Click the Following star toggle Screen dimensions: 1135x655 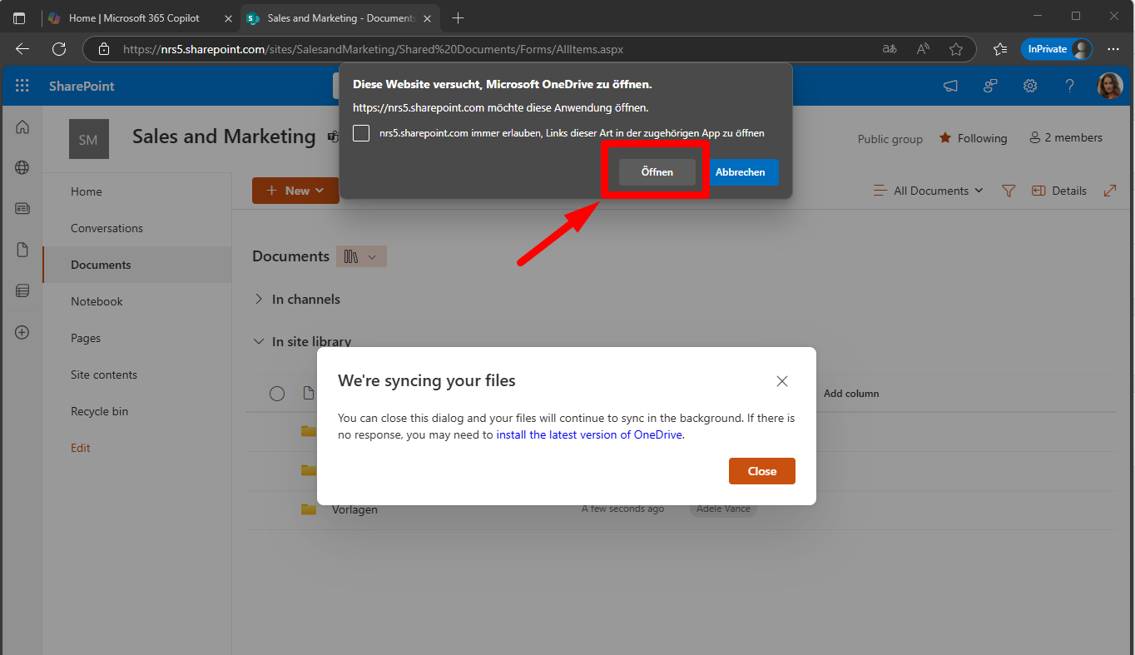point(973,138)
